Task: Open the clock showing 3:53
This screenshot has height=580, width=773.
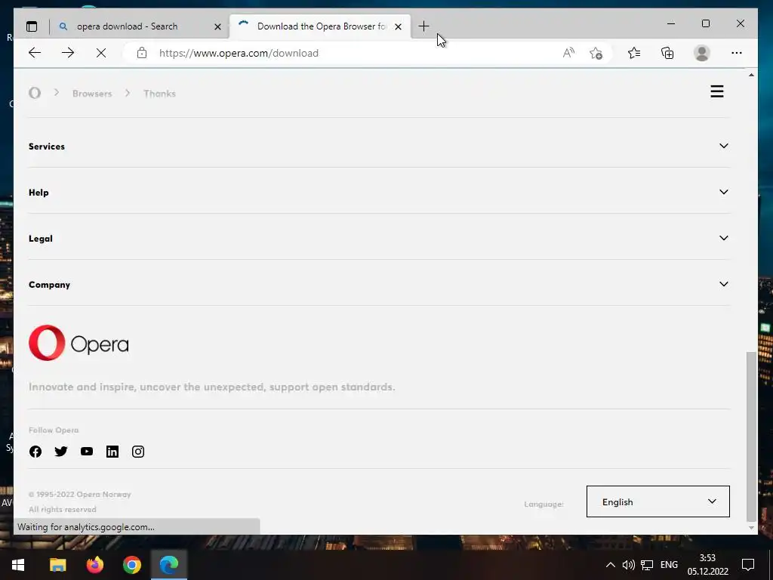Action: 708,565
